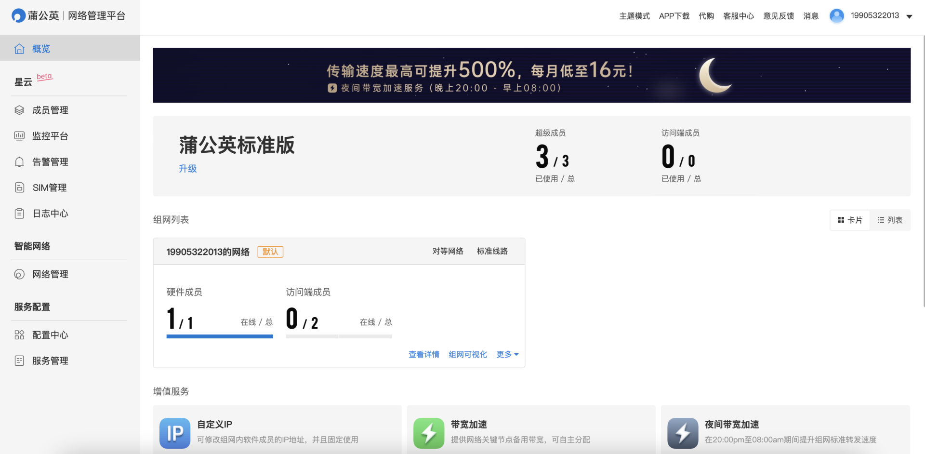Image resolution: width=925 pixels, height=454 pixels.
Task: Click the 蒲公英 logo icon
Action: point(18,15)
